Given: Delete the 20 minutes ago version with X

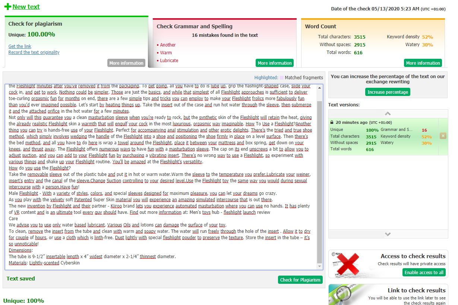Looking at the screenshot, I should (443, 136).
